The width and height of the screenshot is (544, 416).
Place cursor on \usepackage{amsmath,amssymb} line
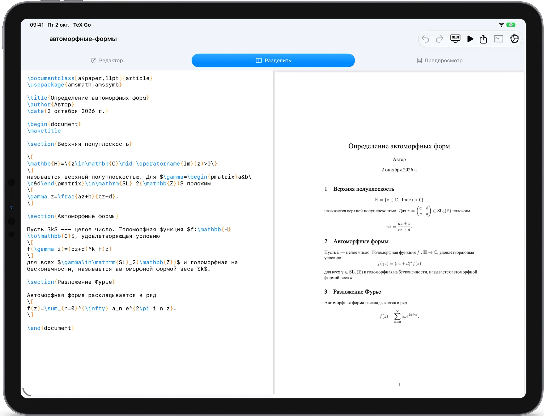(x=74, y=85)
